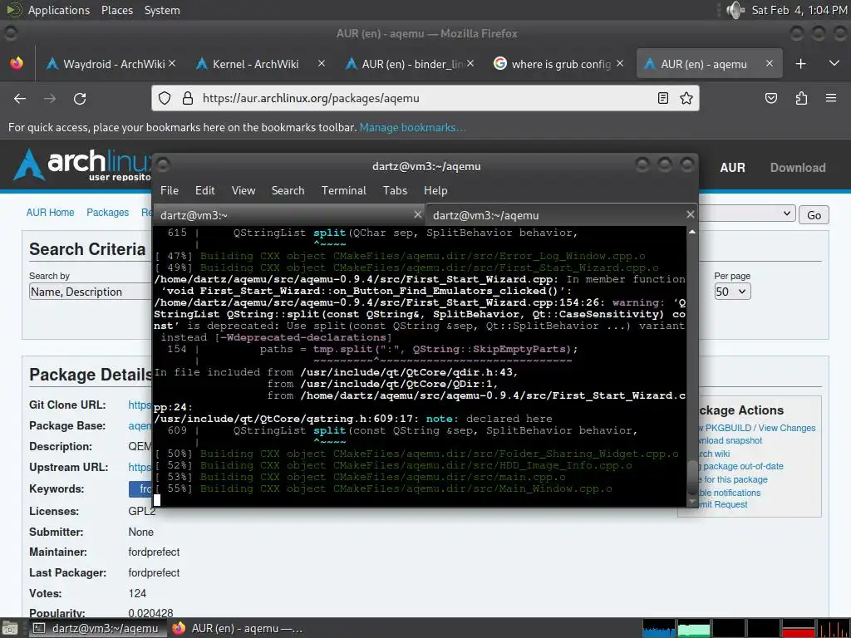Open the AUR Home link
Image resolution: width=851 pixels, height=638 pixels.
click(50, 212)
